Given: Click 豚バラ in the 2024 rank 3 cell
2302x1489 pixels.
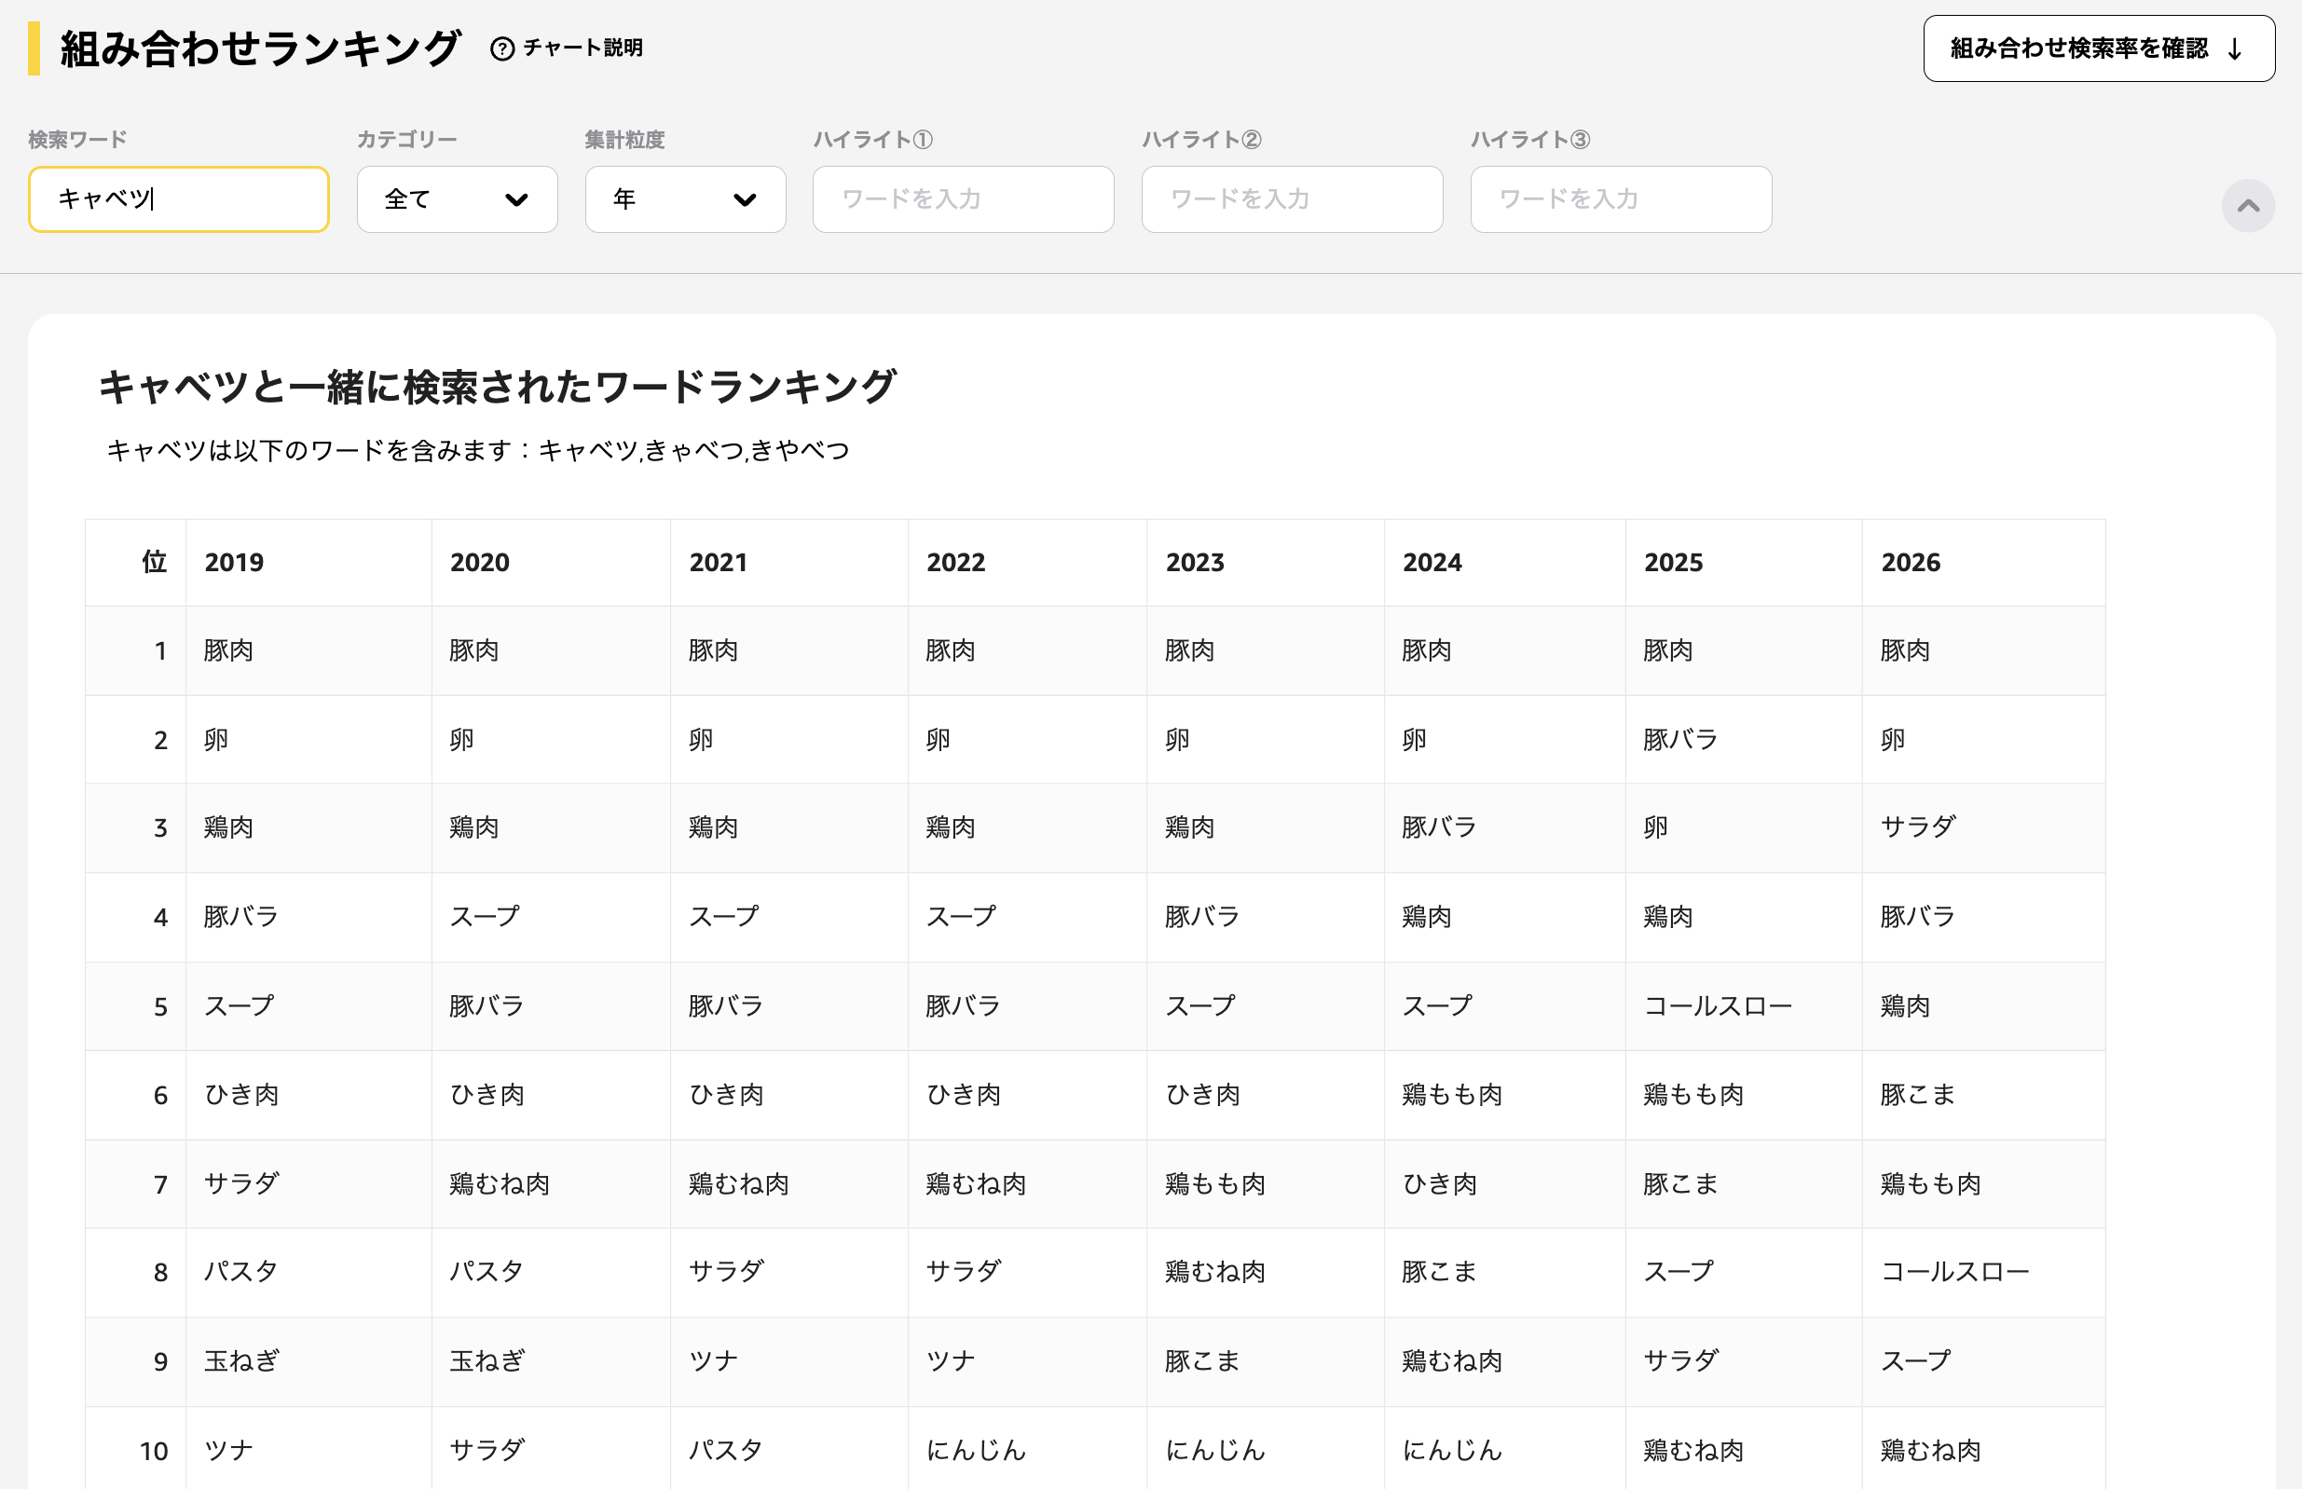Looking at the screenshot, I should pyautogui.click(x=1440, y=827).
